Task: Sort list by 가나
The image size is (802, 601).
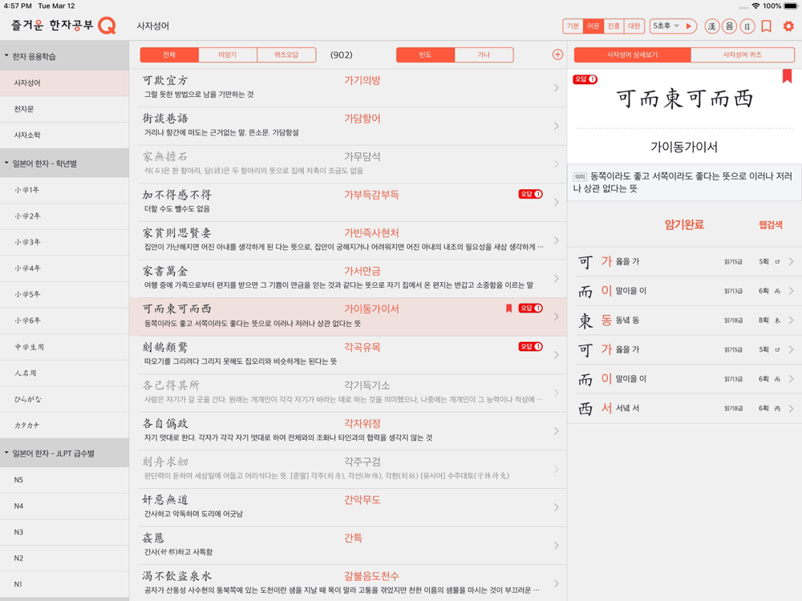Action: pos(484,54)
